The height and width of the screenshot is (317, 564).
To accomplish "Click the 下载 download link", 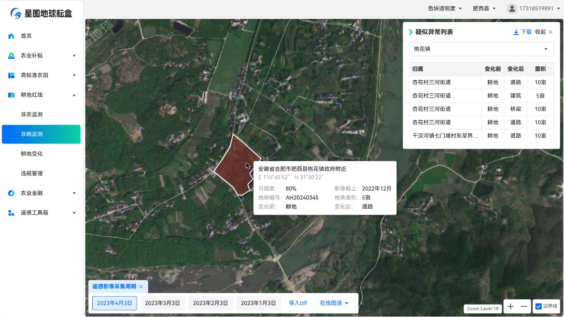I will tap(523, 32).
